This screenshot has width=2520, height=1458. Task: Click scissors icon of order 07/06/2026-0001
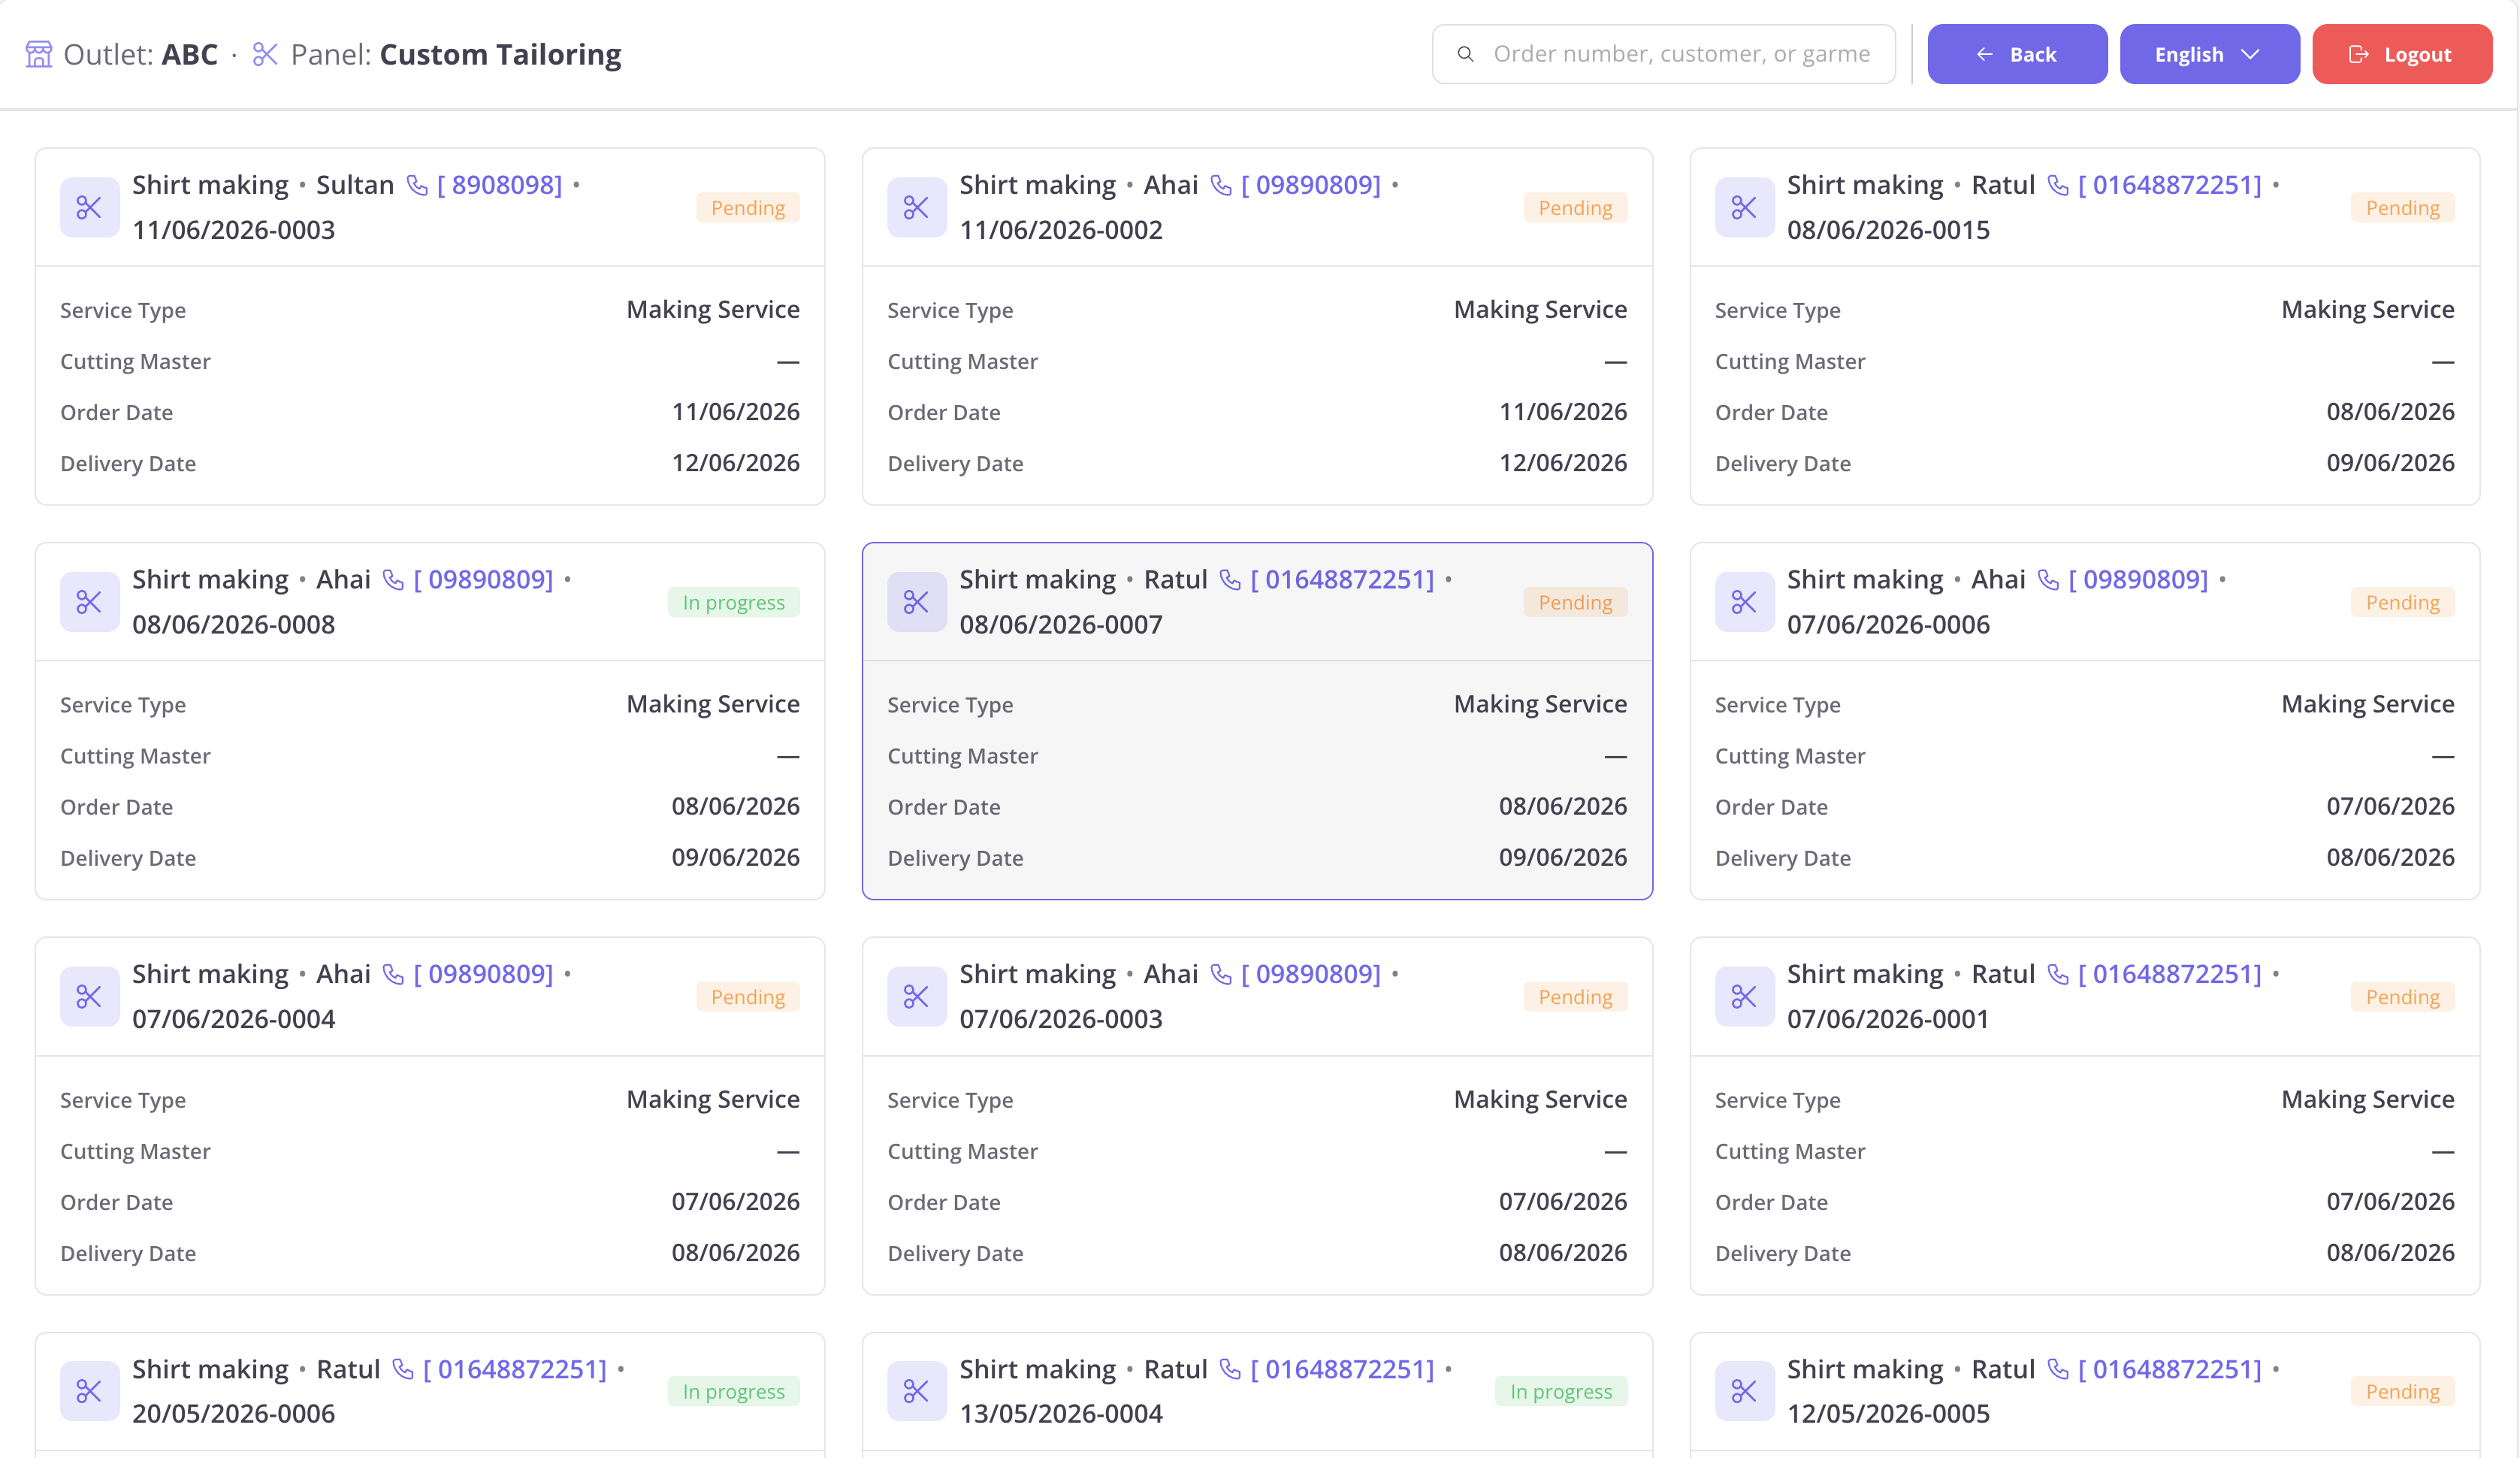click(1744, 996)
